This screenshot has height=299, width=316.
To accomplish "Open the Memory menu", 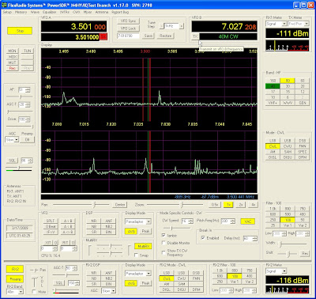I will pyautogui.click(x=21, y=12).
